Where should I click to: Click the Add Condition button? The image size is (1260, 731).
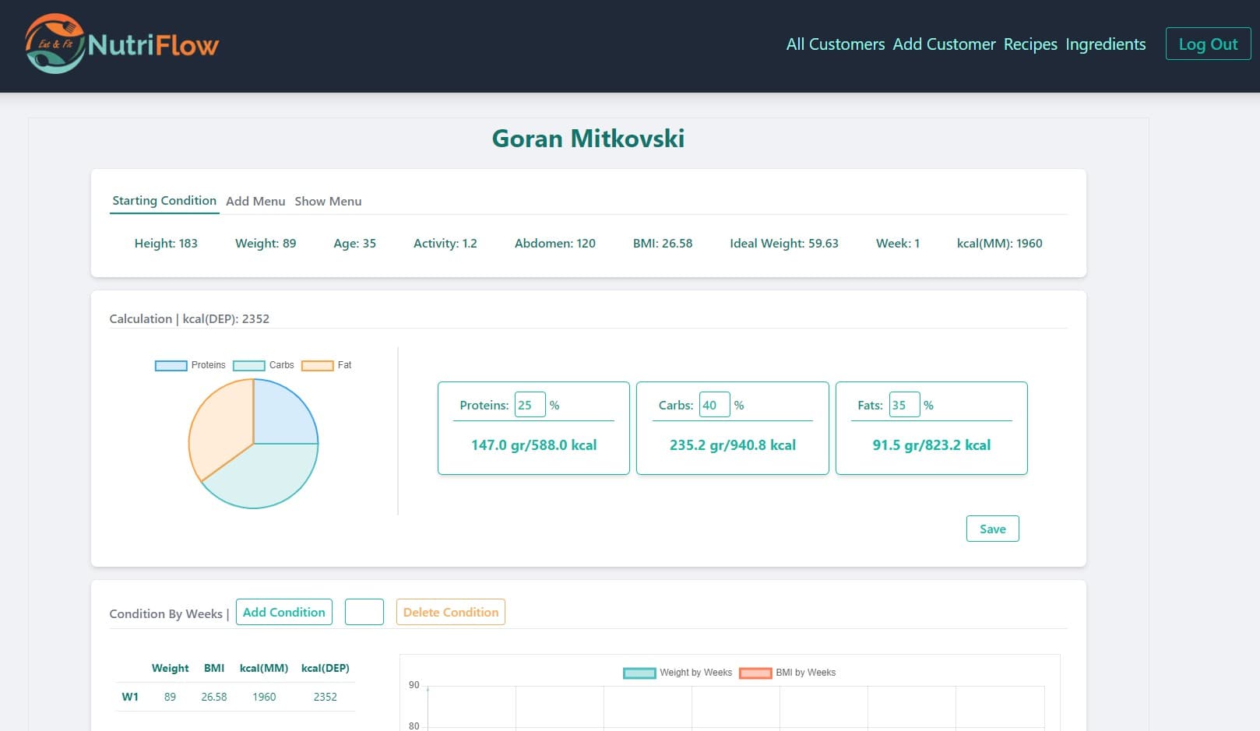point(283,612)
